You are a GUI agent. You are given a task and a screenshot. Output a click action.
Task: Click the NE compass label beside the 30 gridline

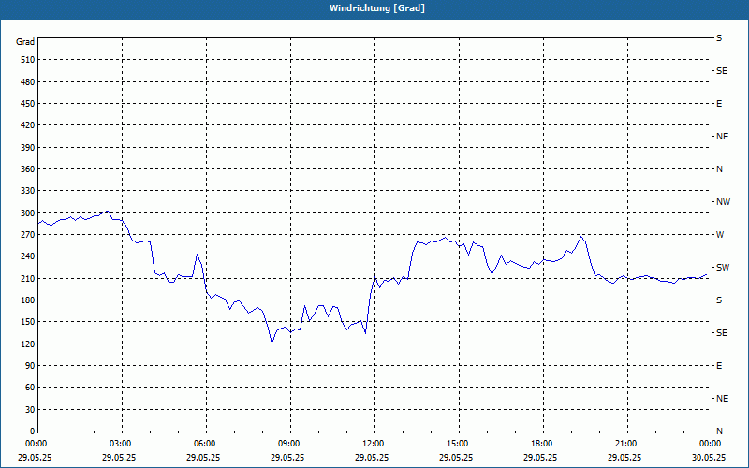722,399
